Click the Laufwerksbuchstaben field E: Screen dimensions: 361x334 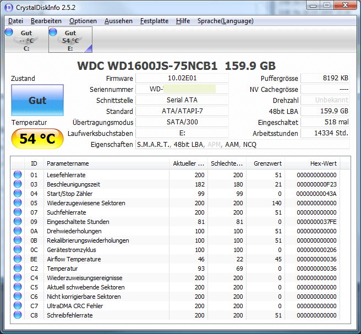click(182, 133)
